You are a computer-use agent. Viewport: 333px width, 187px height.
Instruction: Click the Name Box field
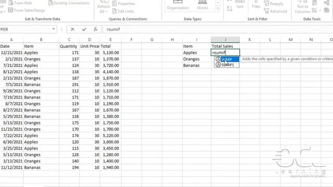coord(25,29)
